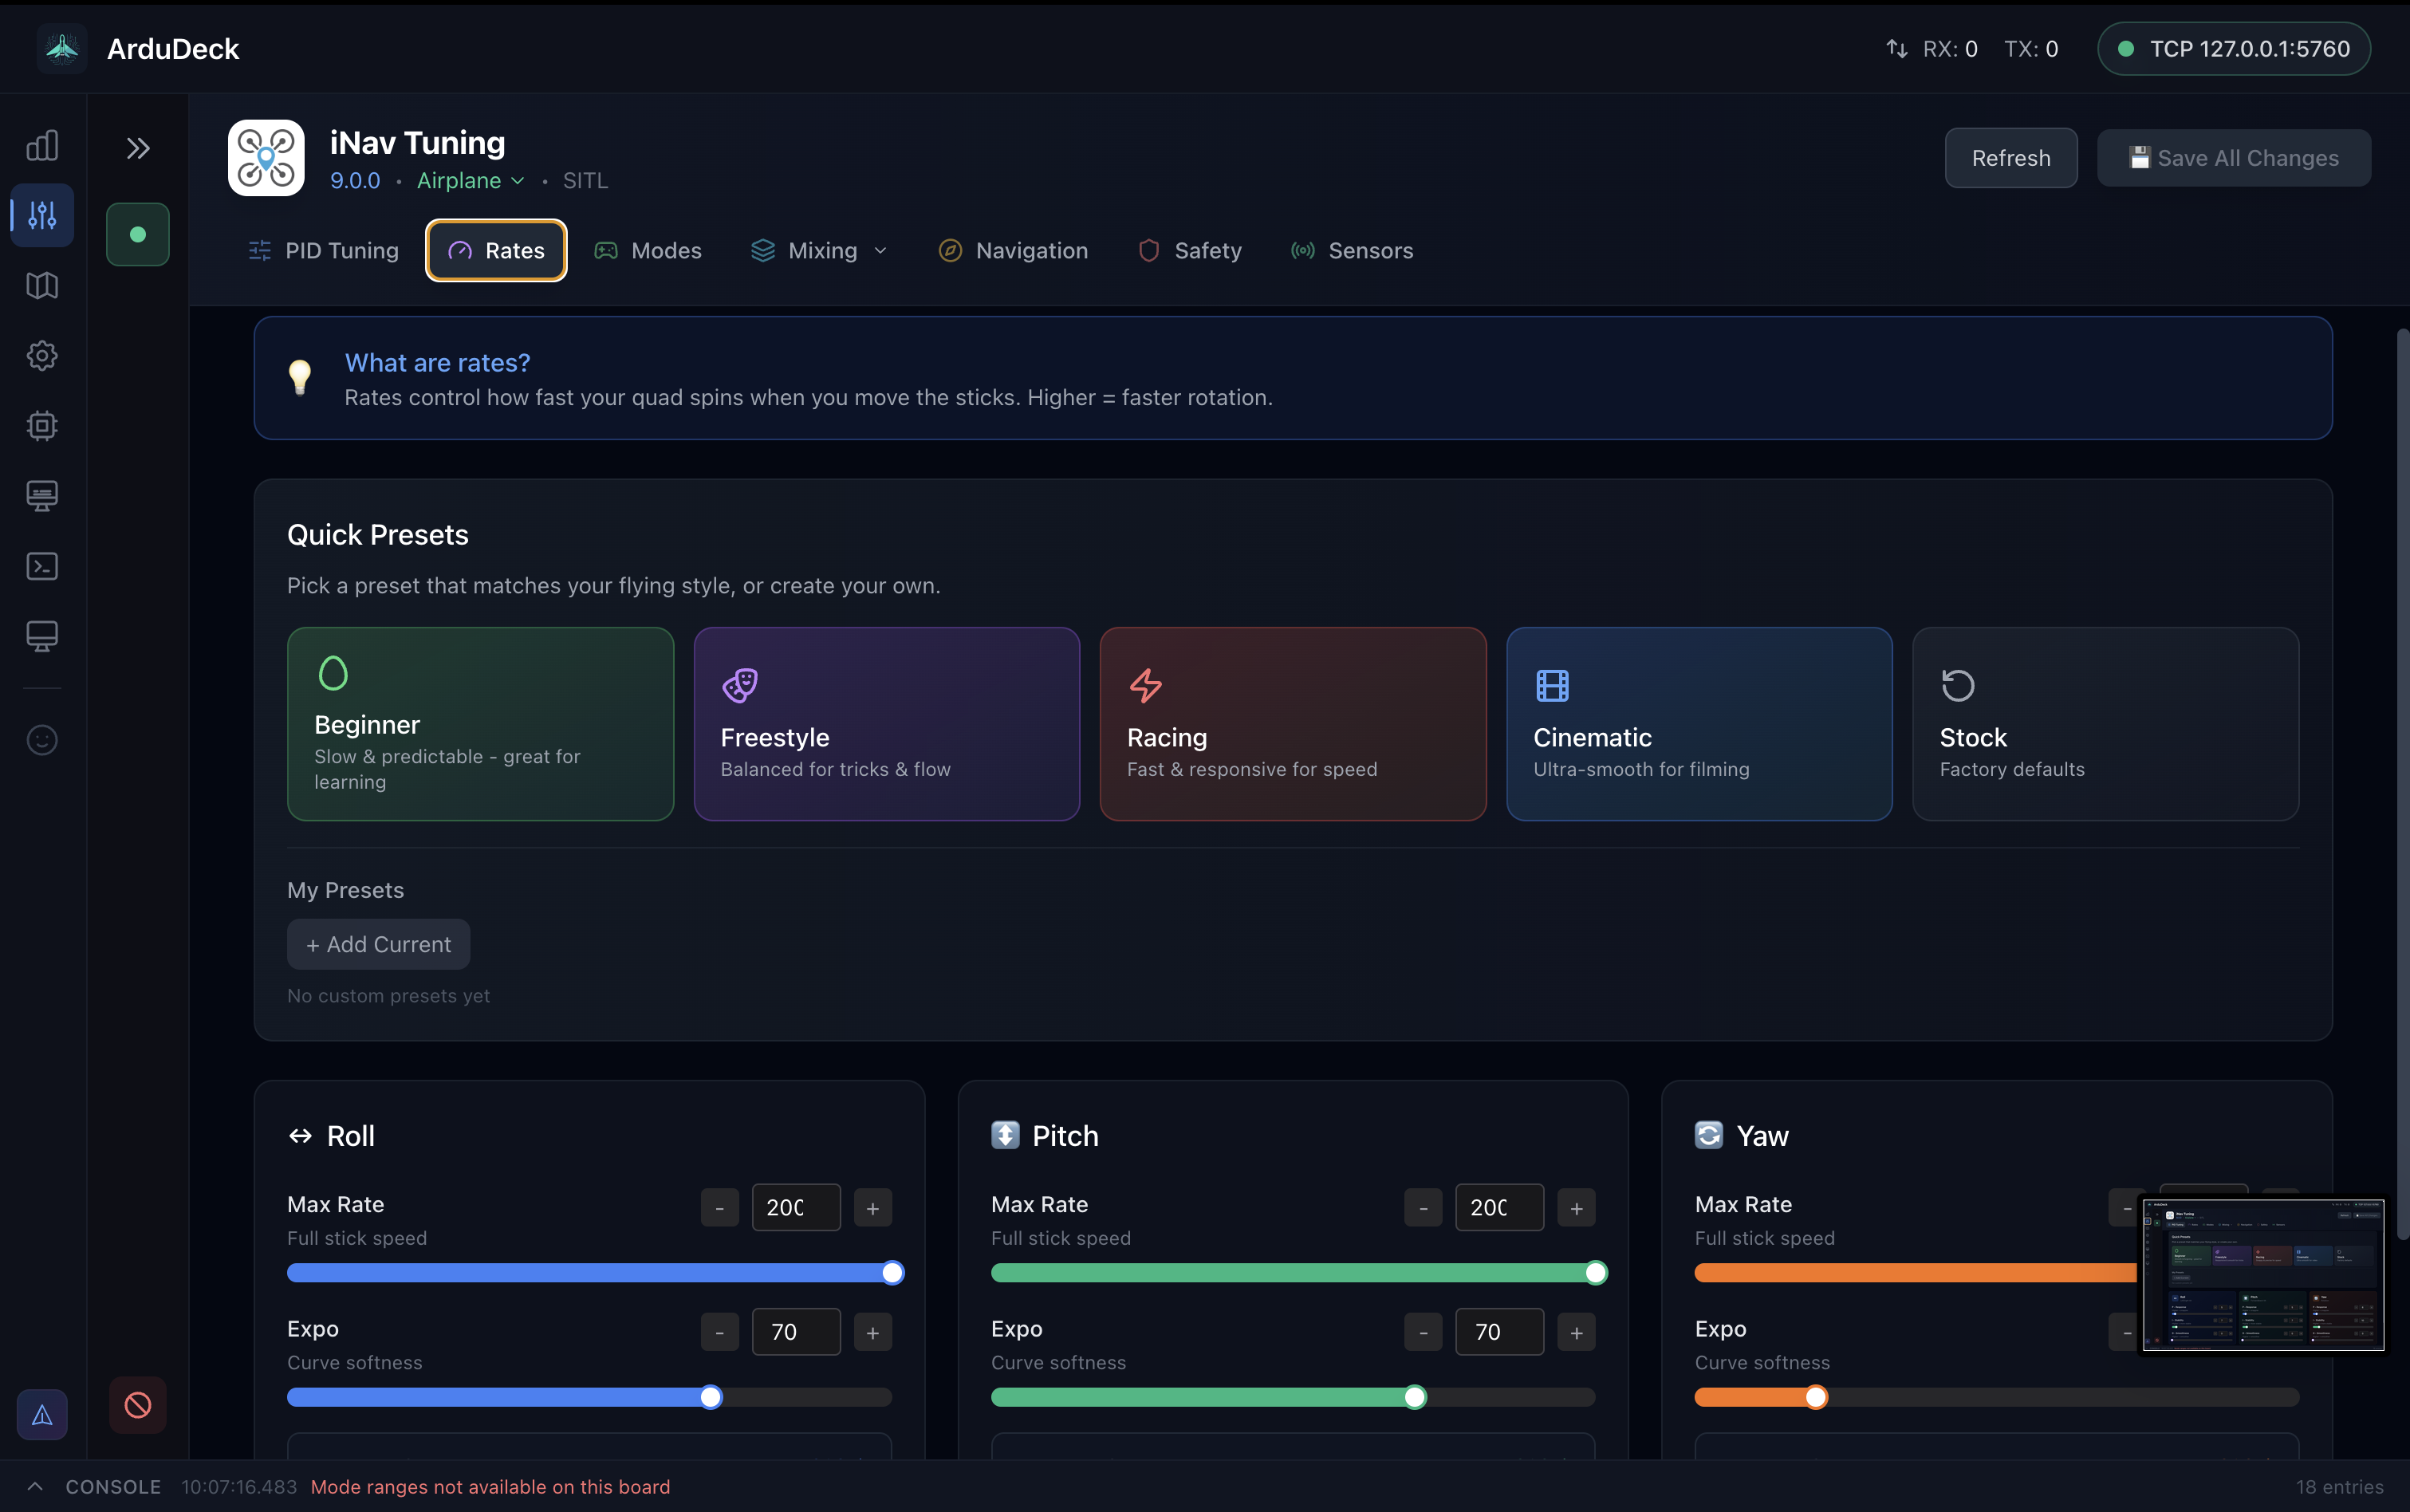Screen dimensions: 2410x1512
Task: Click the Pitch Expo value field
Action: 1500,1332
